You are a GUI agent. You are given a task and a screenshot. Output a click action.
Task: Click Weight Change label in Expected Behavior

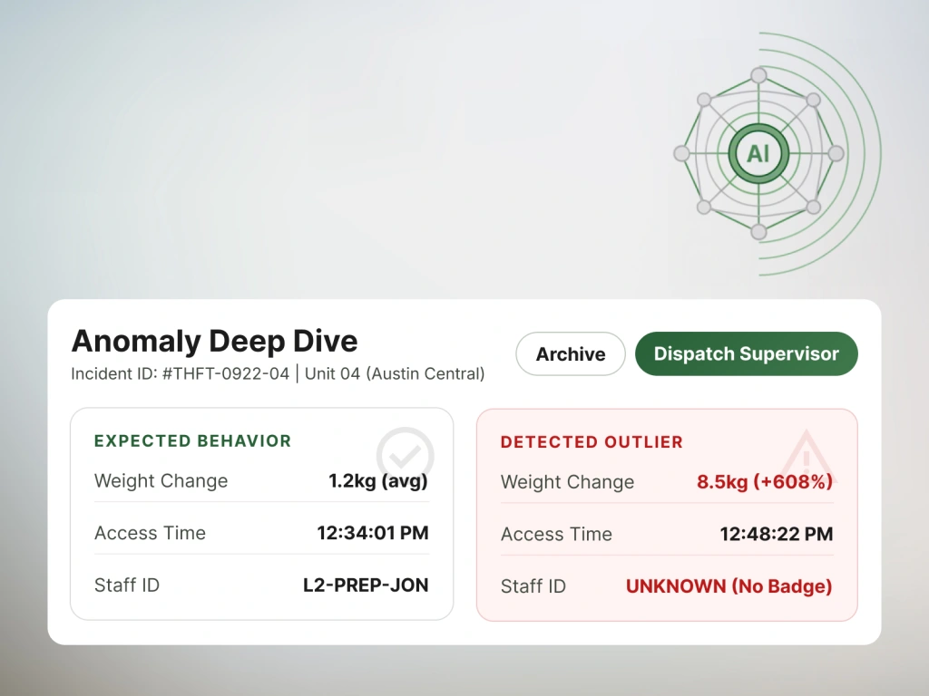pyautogui.click(x=161, y=480)
